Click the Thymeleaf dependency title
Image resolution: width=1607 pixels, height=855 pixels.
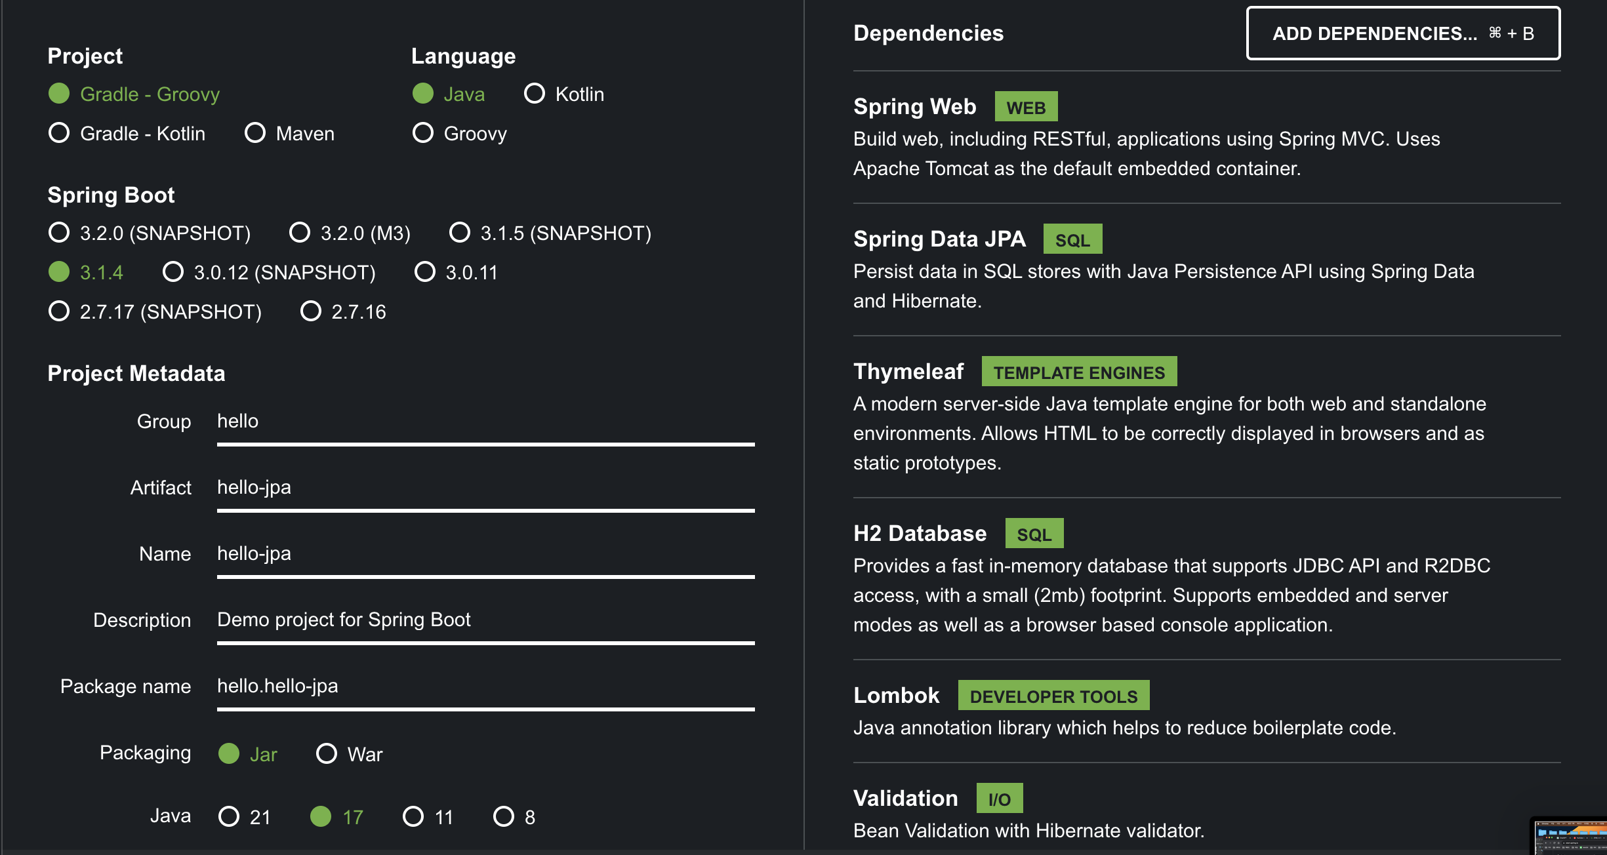click(908, 372)
